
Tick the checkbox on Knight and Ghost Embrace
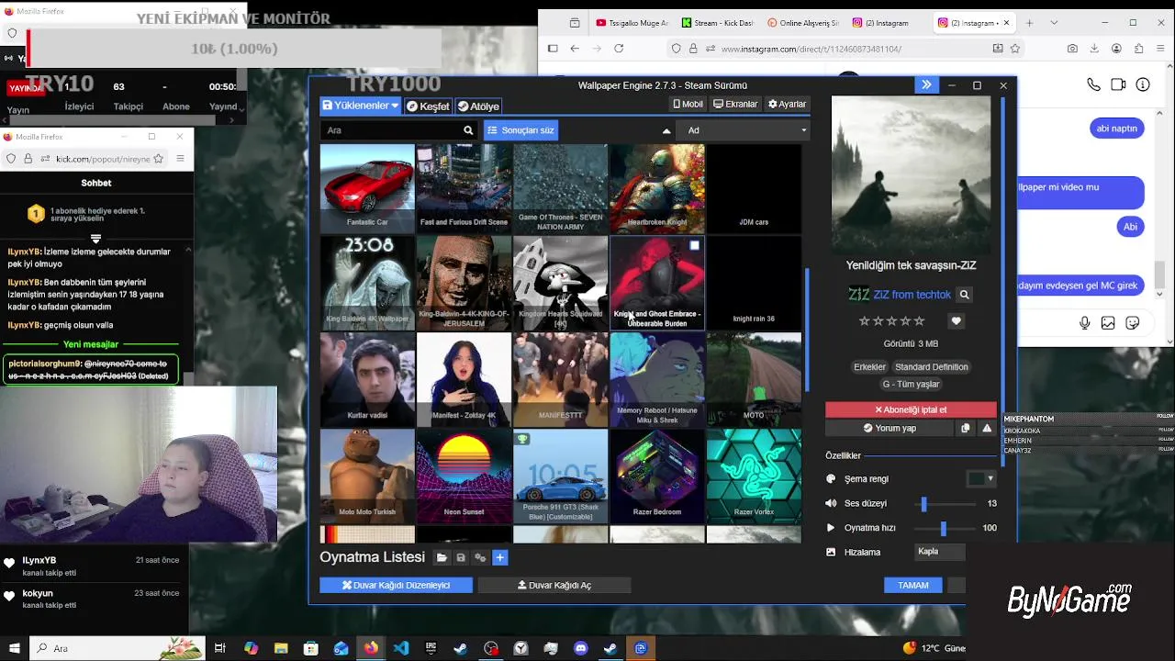pyautogui.click(x=695, y=245)
